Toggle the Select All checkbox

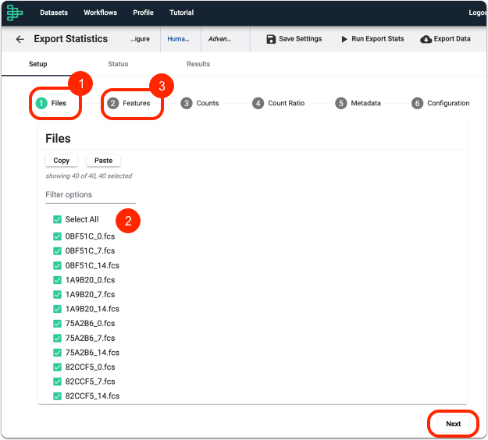click(57, 219)
